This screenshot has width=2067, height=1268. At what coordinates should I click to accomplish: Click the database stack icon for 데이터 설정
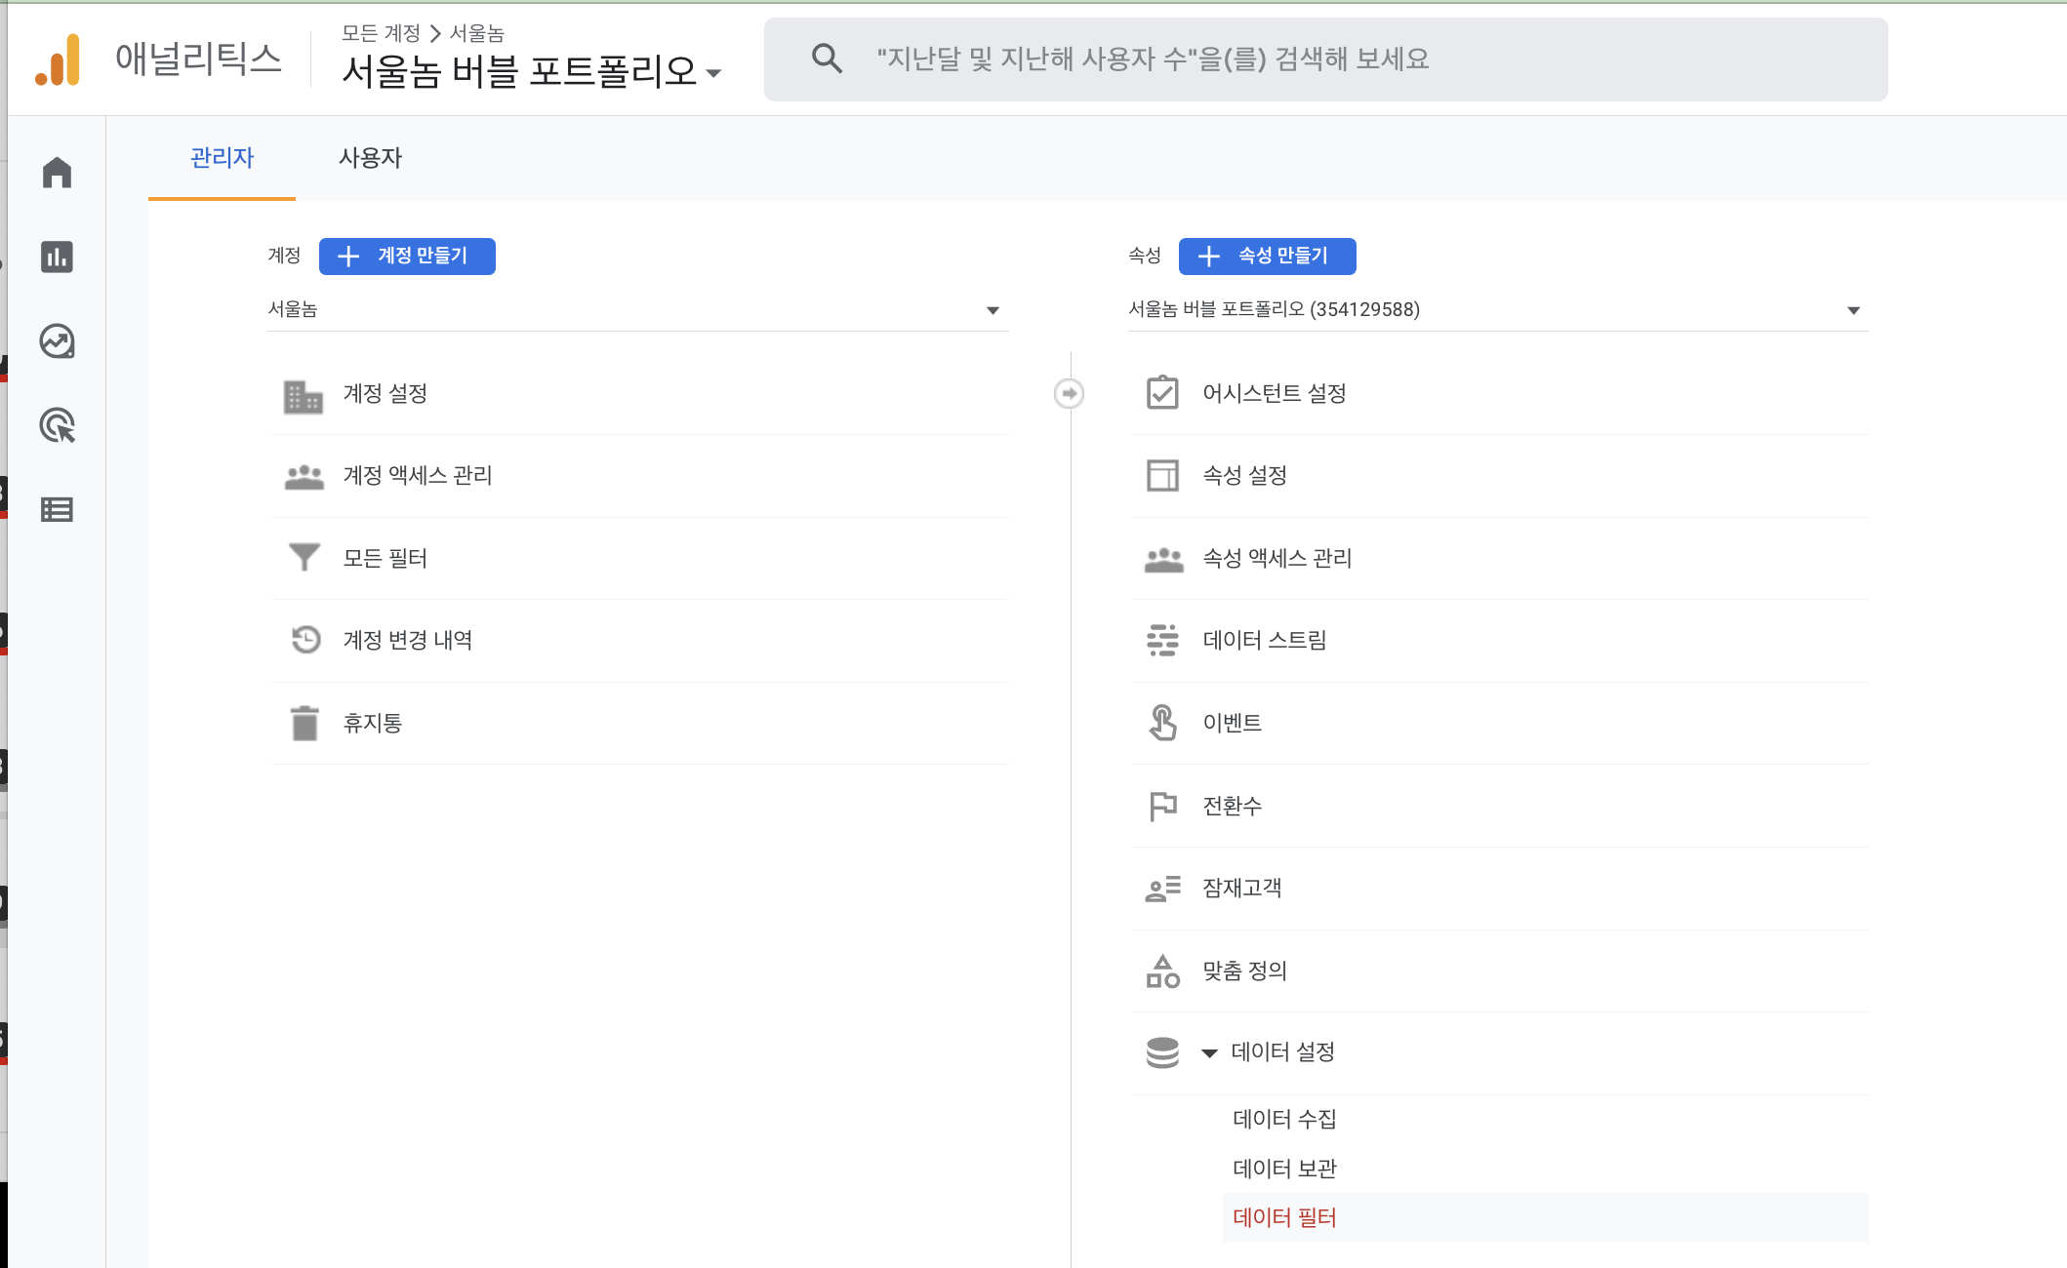1162,1052
